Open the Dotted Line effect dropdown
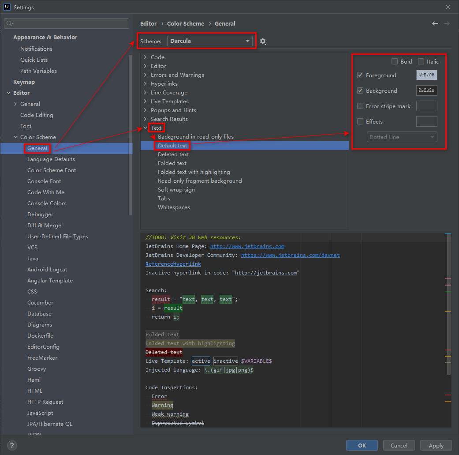This screenshot has height=455, width=459. coord(402,137)
